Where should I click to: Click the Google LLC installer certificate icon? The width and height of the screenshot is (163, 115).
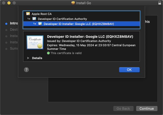tap(40, 24)
